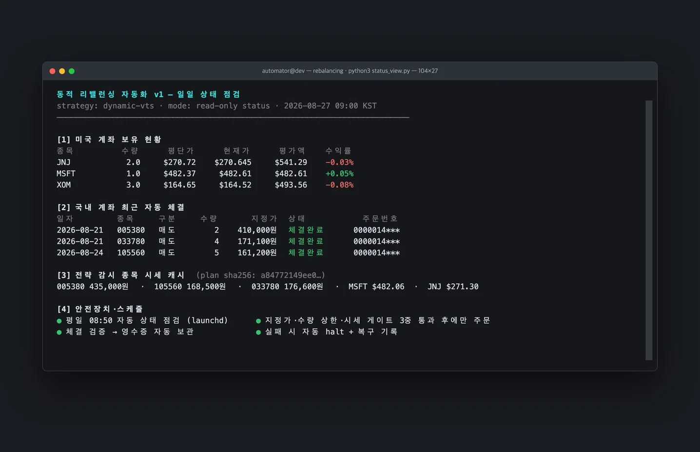The image size is (700, 452).
Task: Click the '평가액' column header
Action: point(292,151)
